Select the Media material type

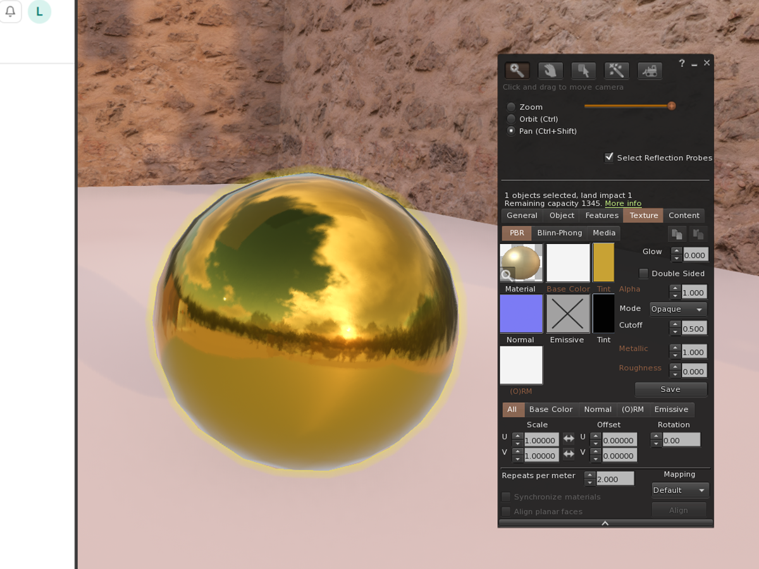click(x=604, y=233)
